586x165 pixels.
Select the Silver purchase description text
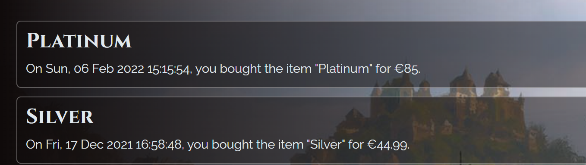pos(218,144)
